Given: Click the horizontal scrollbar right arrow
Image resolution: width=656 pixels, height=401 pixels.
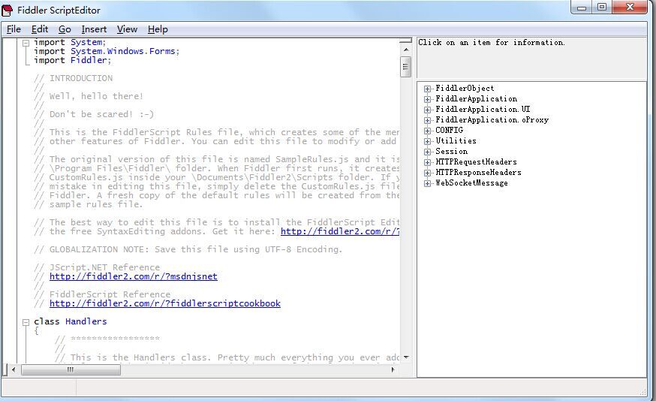Looking at the screenshot, I should tap(393, 369).
